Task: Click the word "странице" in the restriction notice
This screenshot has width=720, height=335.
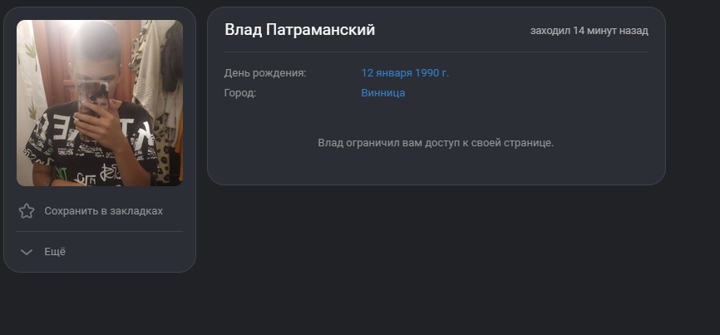Action: pos(530,143)
